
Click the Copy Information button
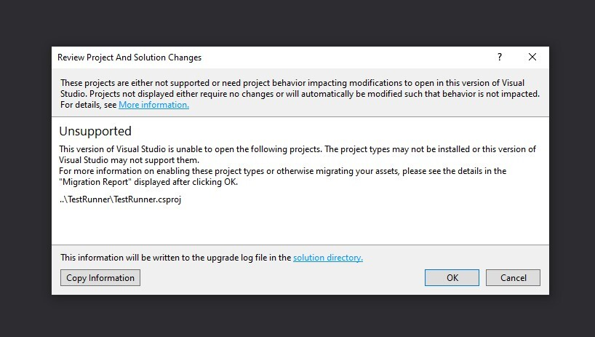(x=100, y=278)
